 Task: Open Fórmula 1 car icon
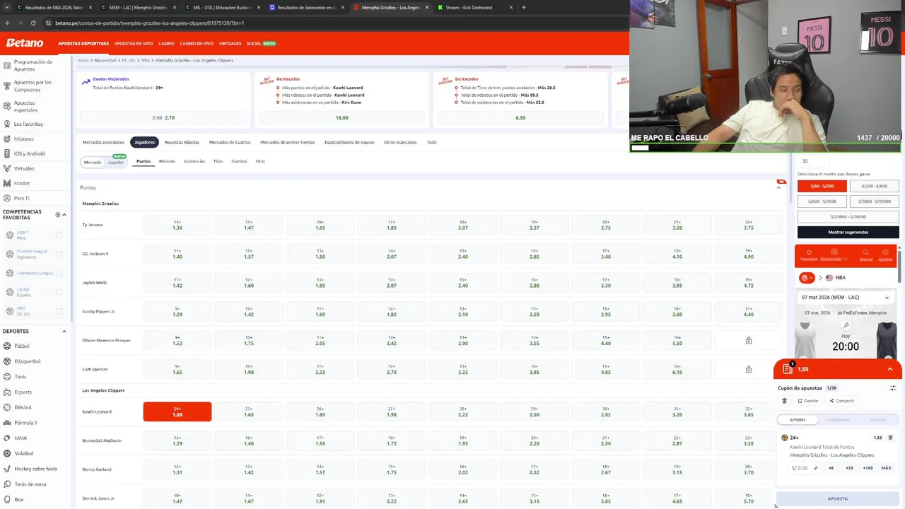[x=6, y=423]
